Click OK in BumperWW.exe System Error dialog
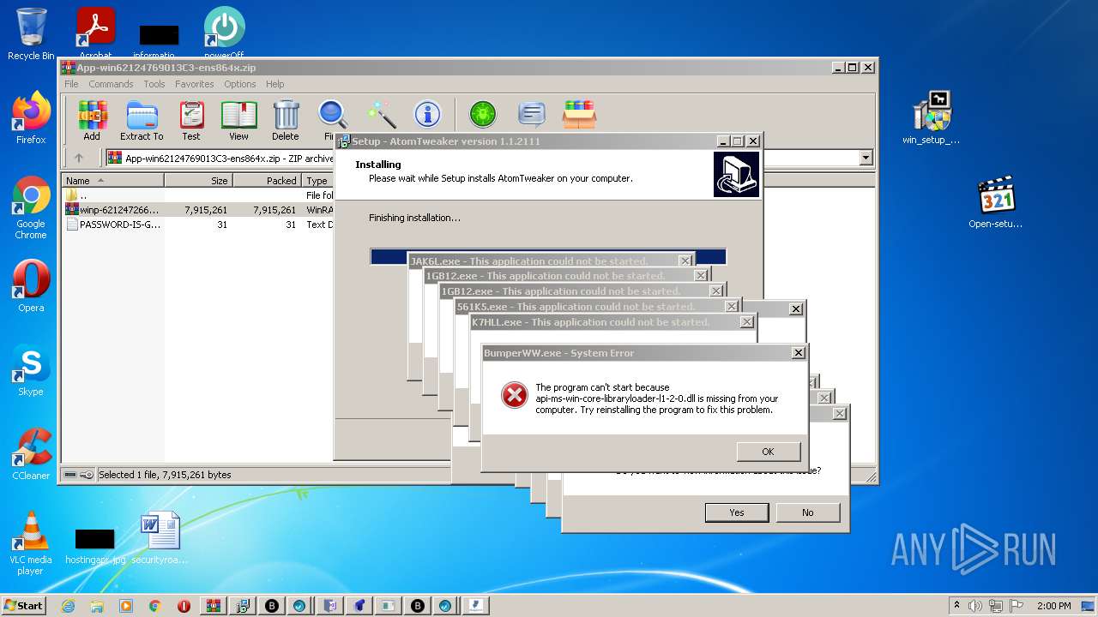The width and height of the screenshot is (1098, 617). click(x=768, y=452)
